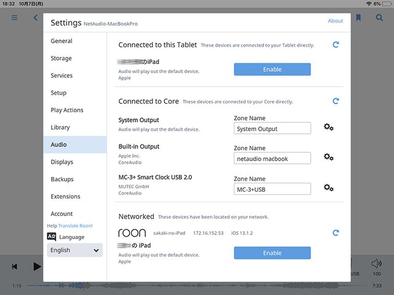Image resolution: width=394 pixels, height=295 pixels.
Task: Click the Built-in Output zone name field
Action: coord(272,159)
